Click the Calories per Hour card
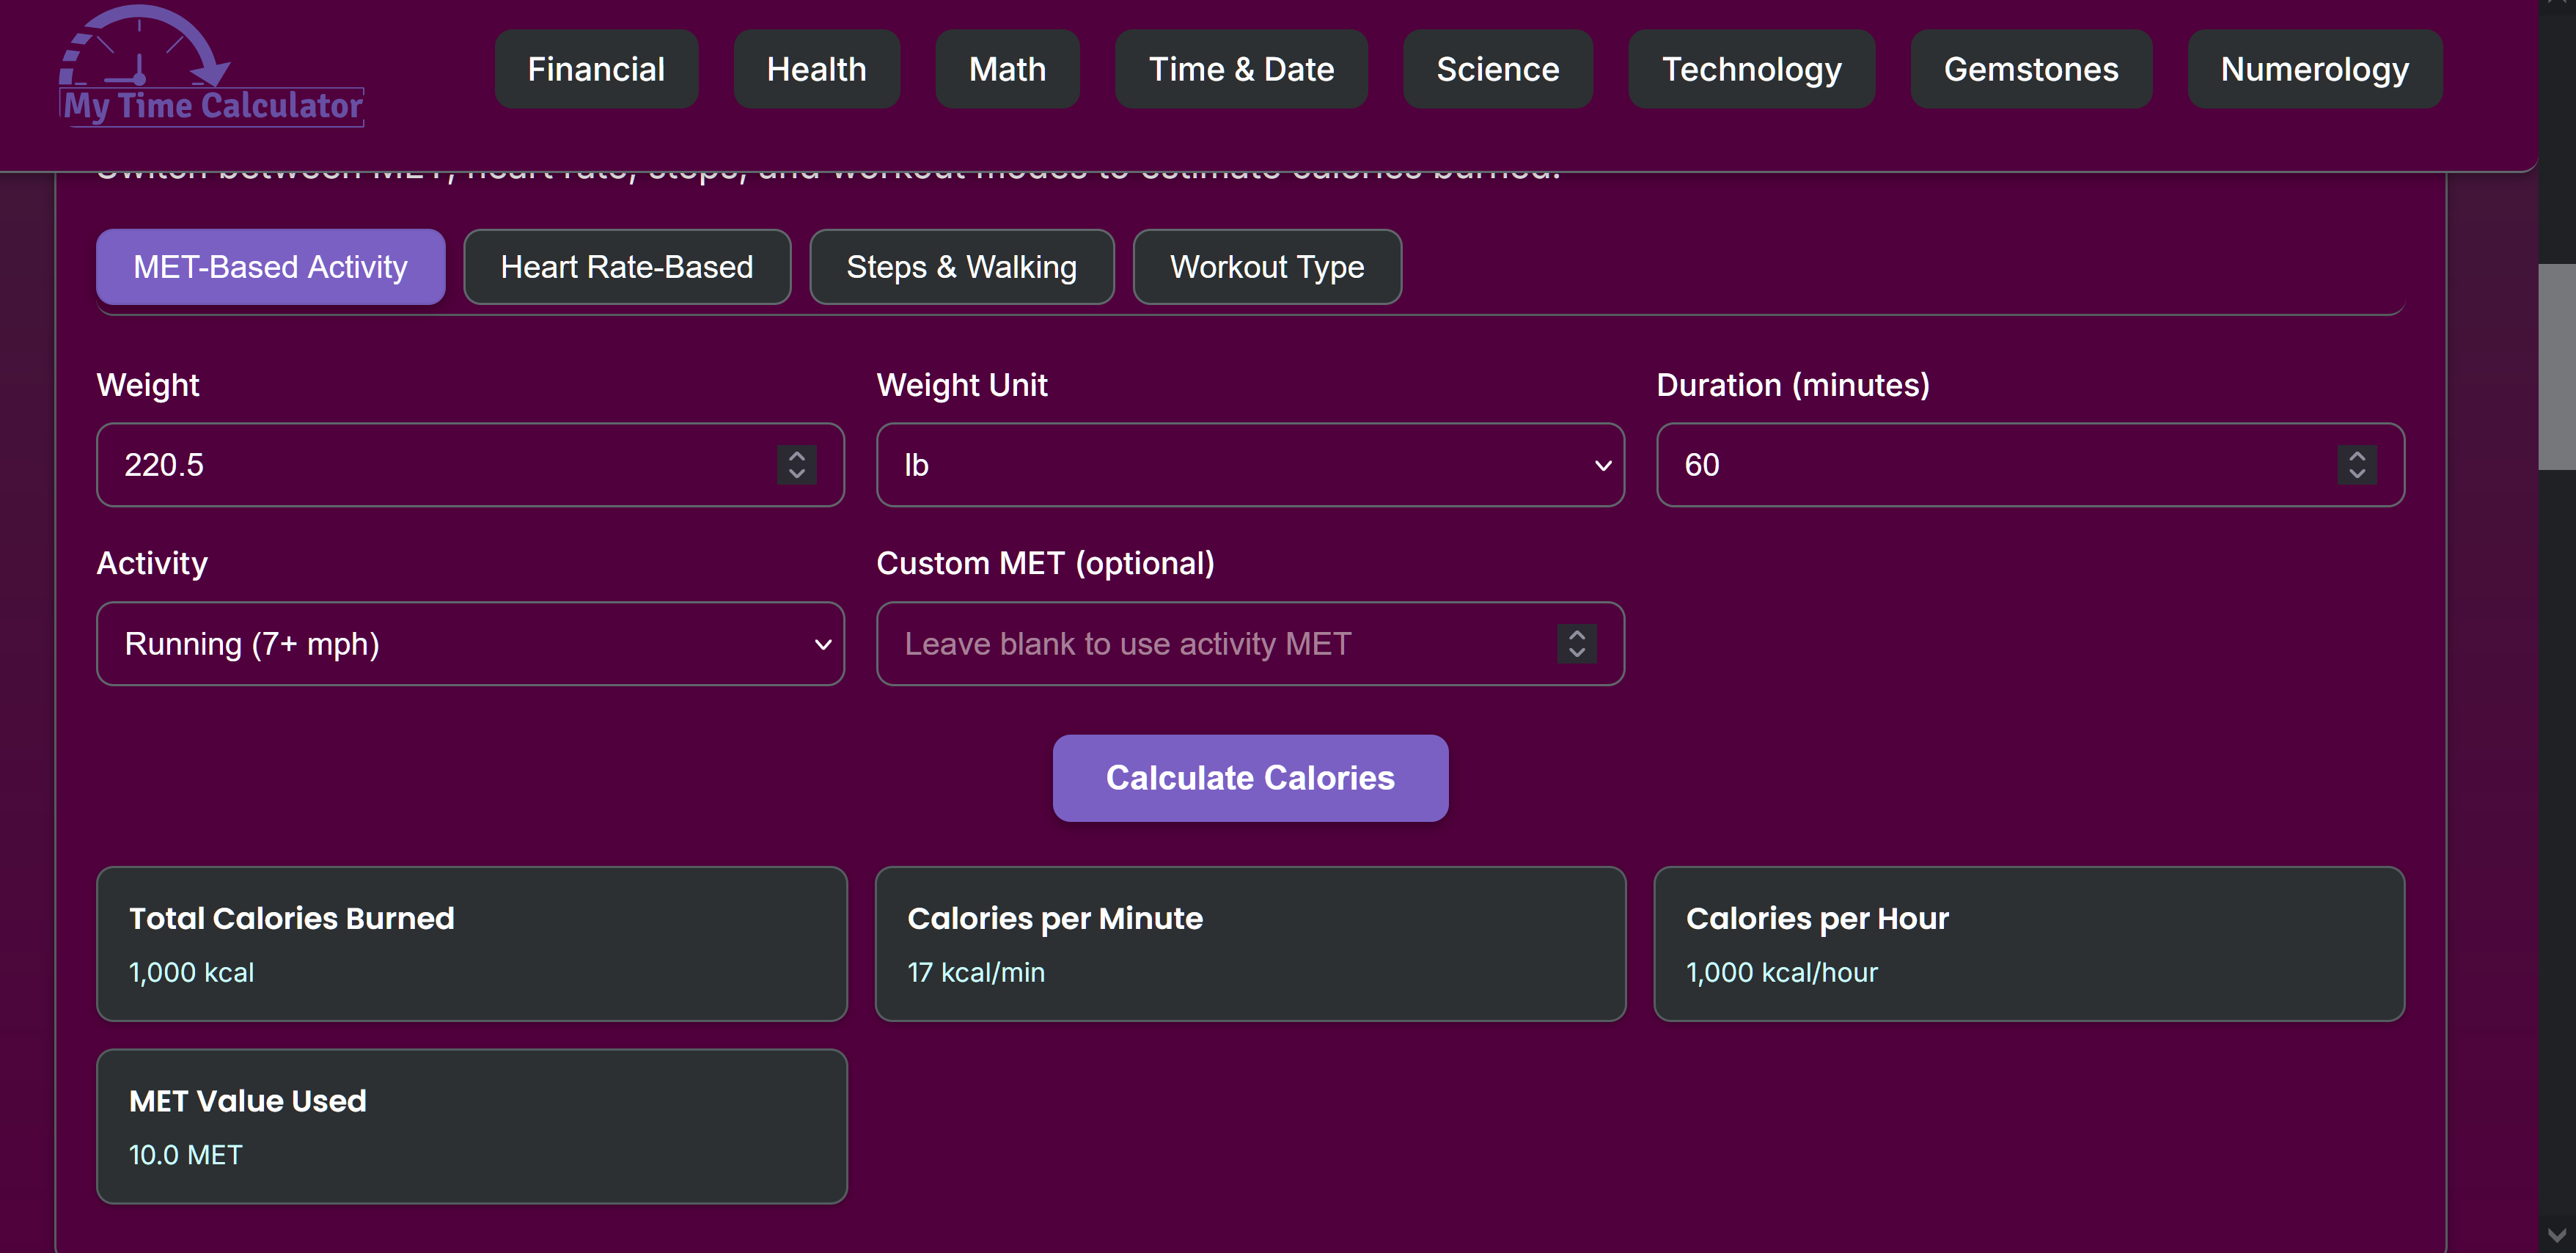Viewport: 2576px width, 1253px height. pos(2029,944)
